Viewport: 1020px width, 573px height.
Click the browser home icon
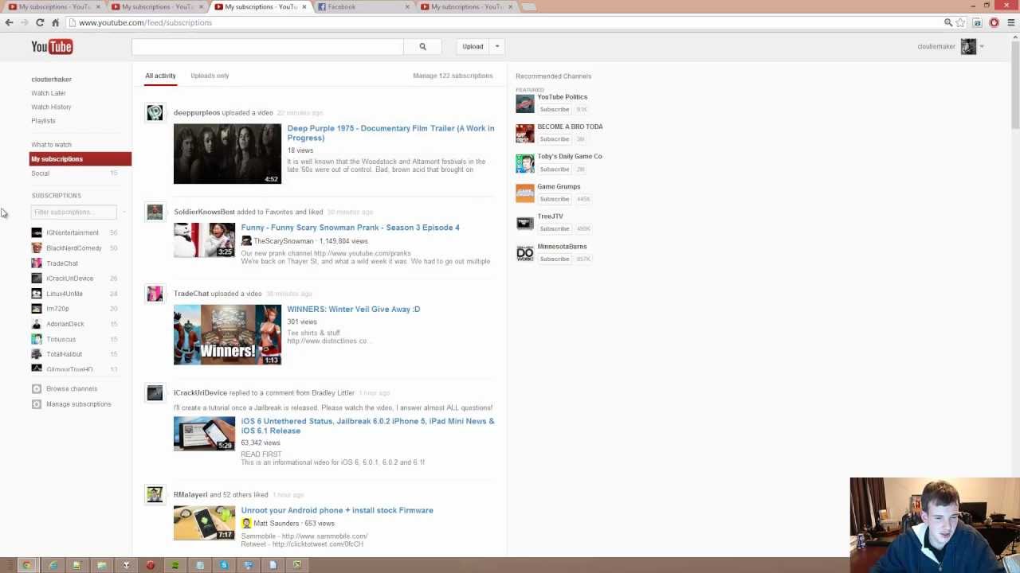pyautogui.click(x=55, y=22)
